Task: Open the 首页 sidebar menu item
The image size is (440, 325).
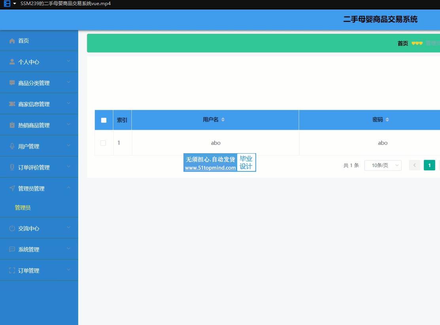Action: pos(39,41)
